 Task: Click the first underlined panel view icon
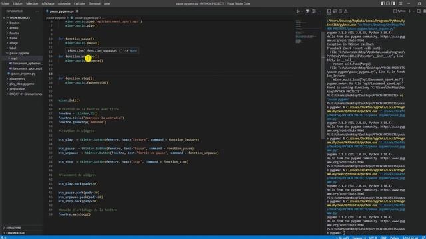coord(329,11)
